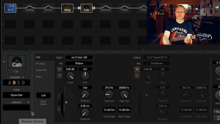
Task: Select the Chorus block in the grid
Action: [106, 8]
